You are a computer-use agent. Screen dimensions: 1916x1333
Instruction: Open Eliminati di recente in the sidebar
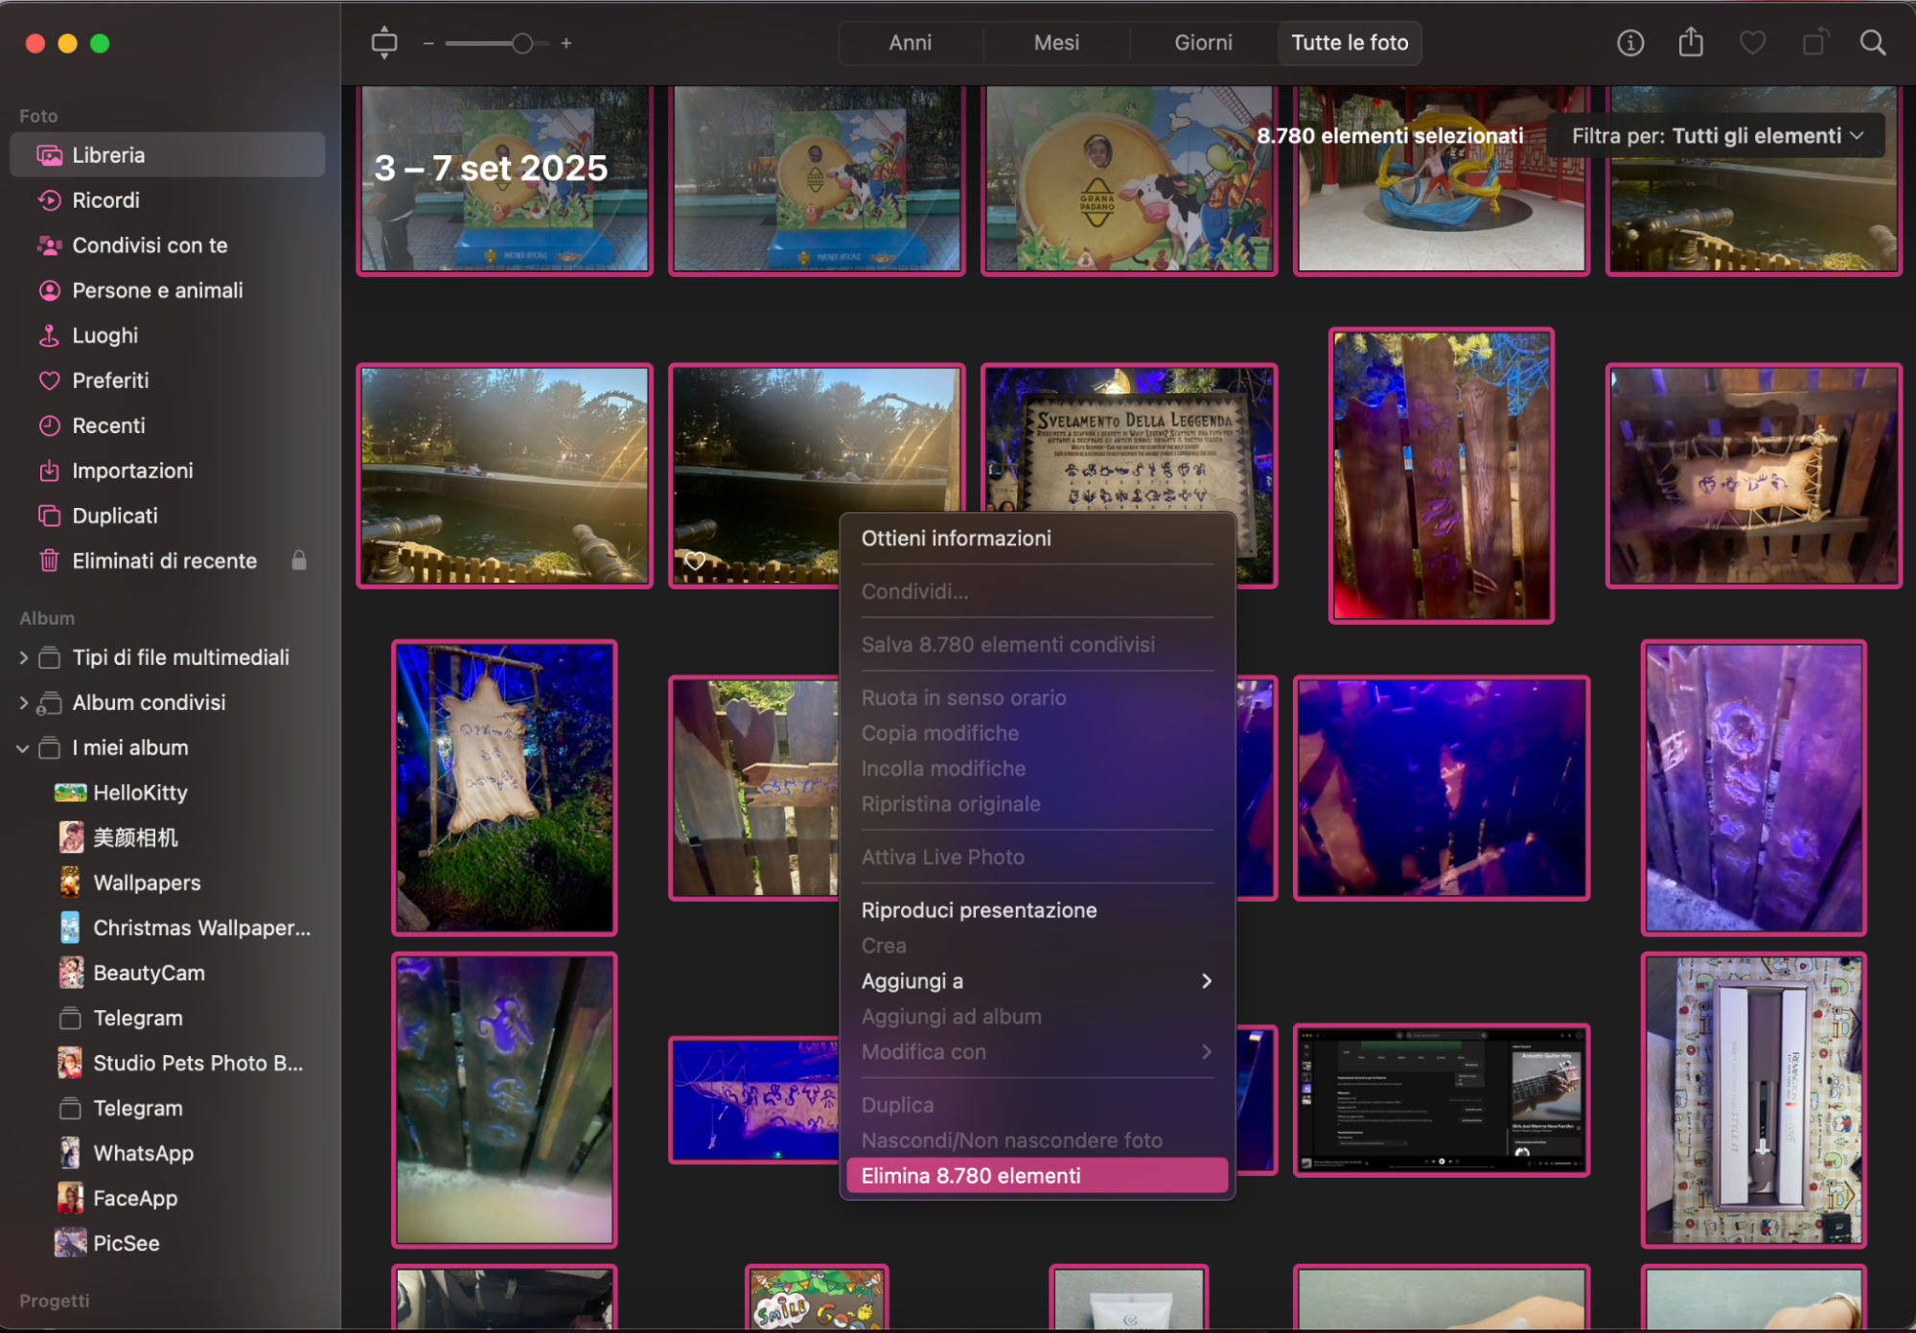tap(164, 561)
